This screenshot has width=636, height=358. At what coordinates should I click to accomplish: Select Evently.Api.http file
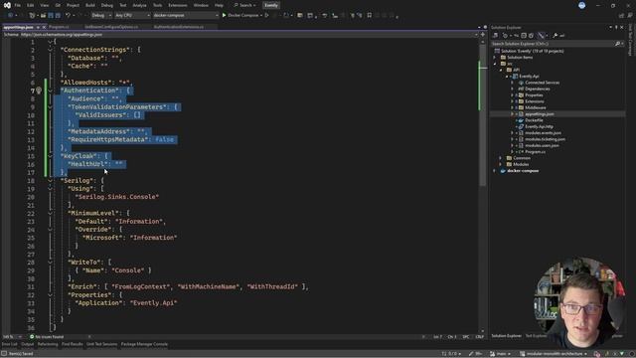point(539,126)
